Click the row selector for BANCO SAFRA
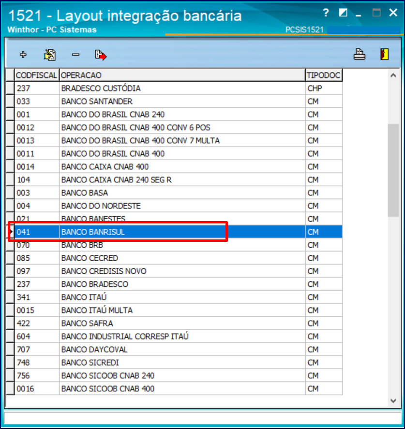 [10, 324]
